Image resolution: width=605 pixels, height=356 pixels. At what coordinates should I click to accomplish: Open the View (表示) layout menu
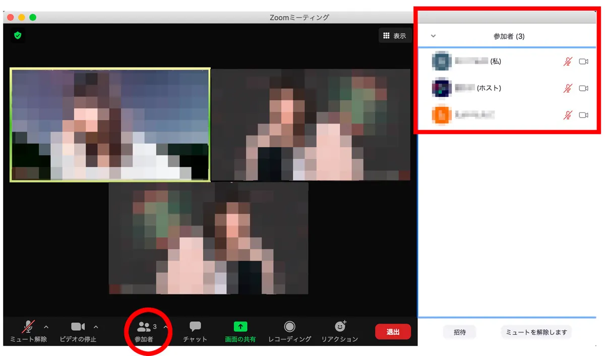click(395, 36)
